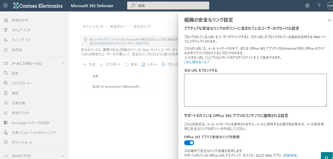Open 脅威の分析 in the sidebar
The height and width of the screenshot is (159, 333).
(x=20, y=20)
